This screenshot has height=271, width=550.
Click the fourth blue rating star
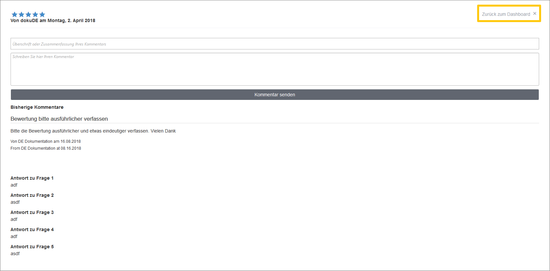[35, 15]
